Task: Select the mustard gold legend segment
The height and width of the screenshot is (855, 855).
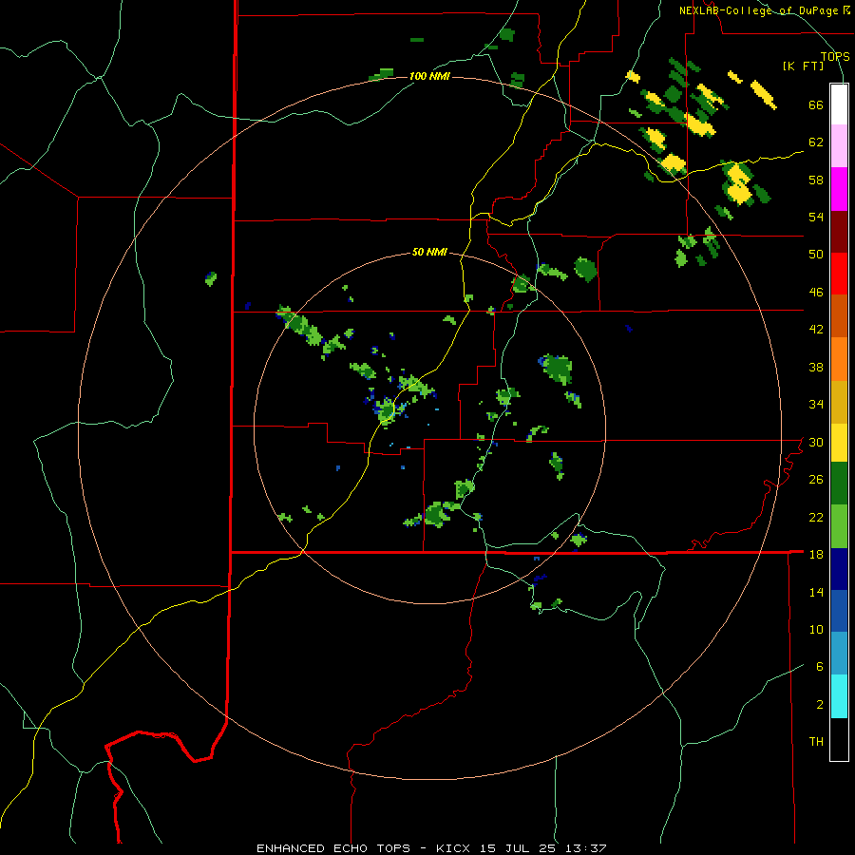Action: coord(839,402)
